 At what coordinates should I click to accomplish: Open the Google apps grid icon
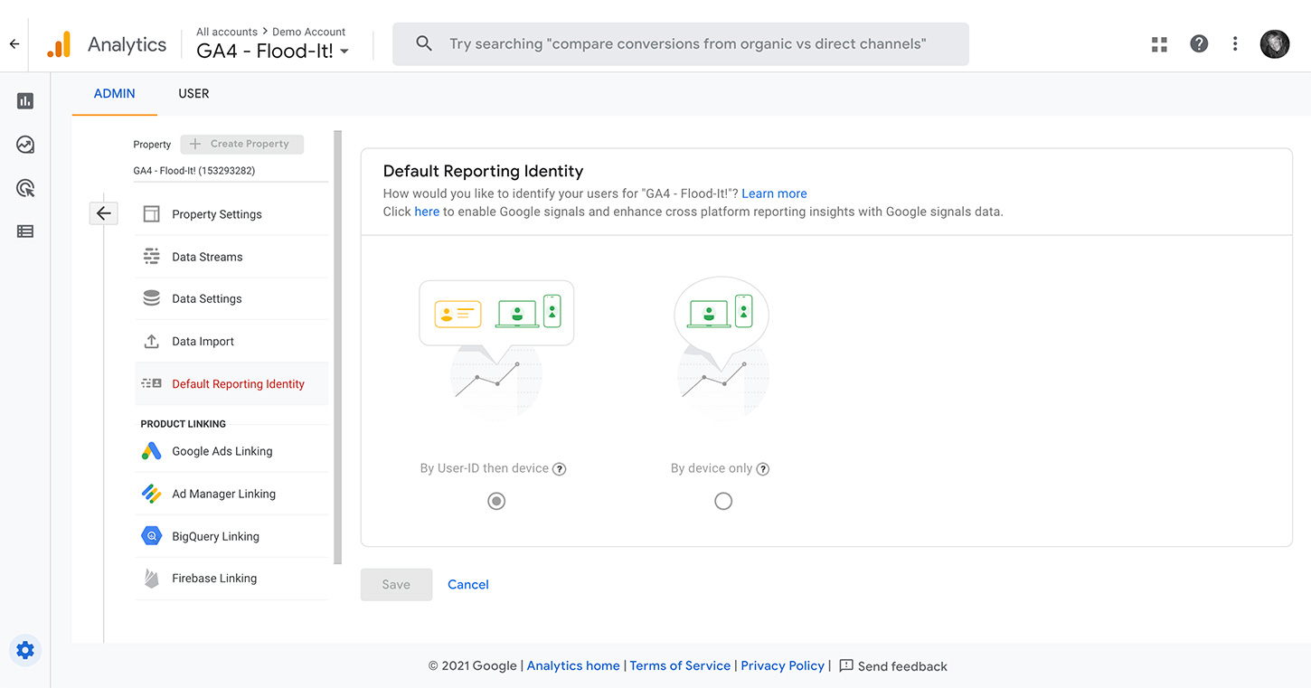pos(1159,44)
